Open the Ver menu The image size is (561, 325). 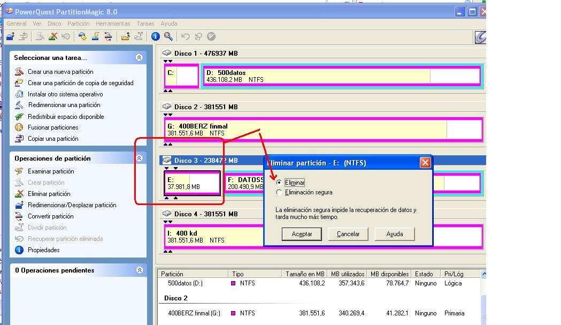click(x=37, y=24)
